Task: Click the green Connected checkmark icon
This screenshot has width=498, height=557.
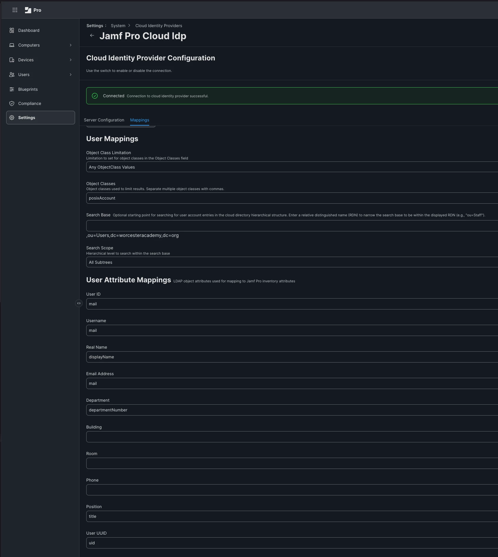Action: (95, 96)
